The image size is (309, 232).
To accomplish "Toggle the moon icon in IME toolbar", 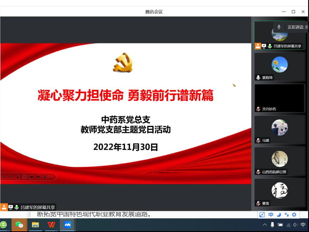I will pos(279,215).
